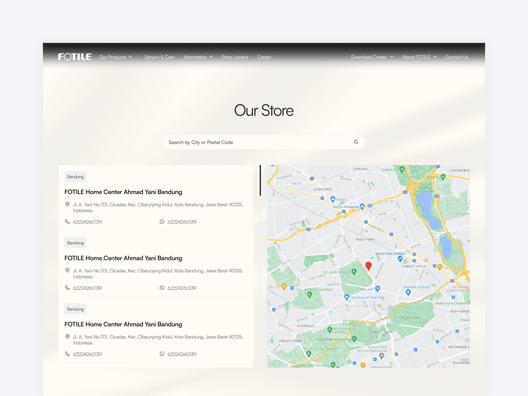
Task: Click the St. John Cemetery marker
Action: [x=354, y=272]
